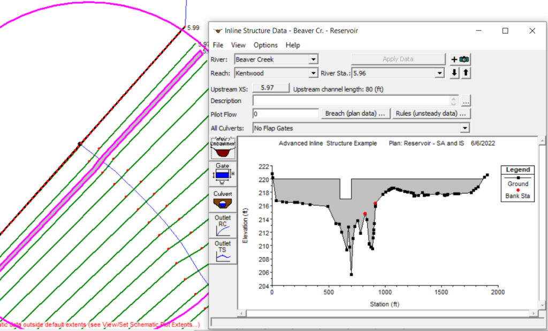Screen dimensions: 548x331
Task: Open the View menu
Action: click(x=238, y=45)
